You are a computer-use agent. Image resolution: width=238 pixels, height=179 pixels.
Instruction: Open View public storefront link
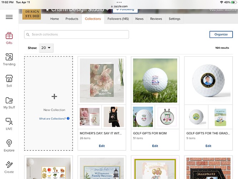(x=223, y=10)
